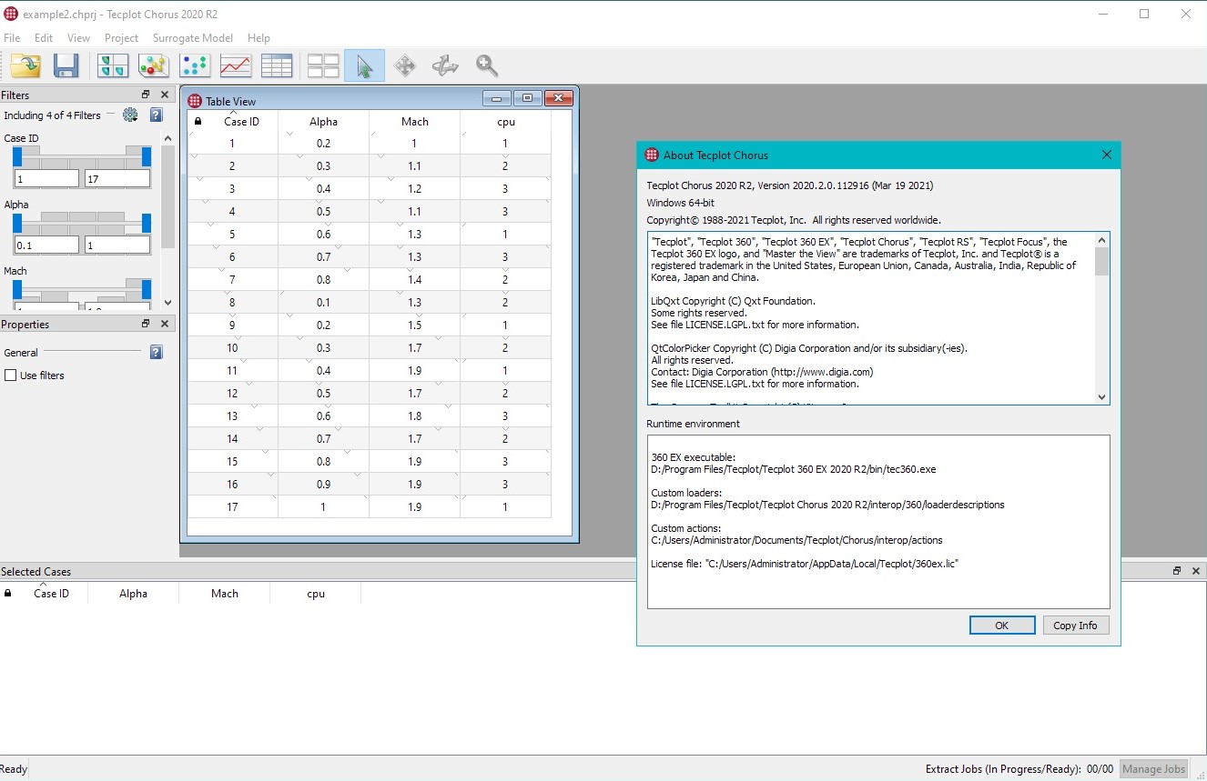This screenshot has height=781, width=1207.
Task: Click lock icon in Selected Cases header
Action: tap(8, 593)
